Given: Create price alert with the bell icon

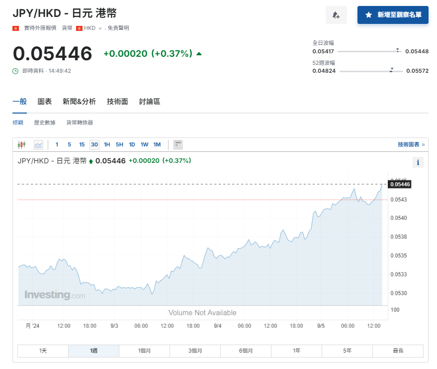Looking at the screenshot, I should coord(336,15).
